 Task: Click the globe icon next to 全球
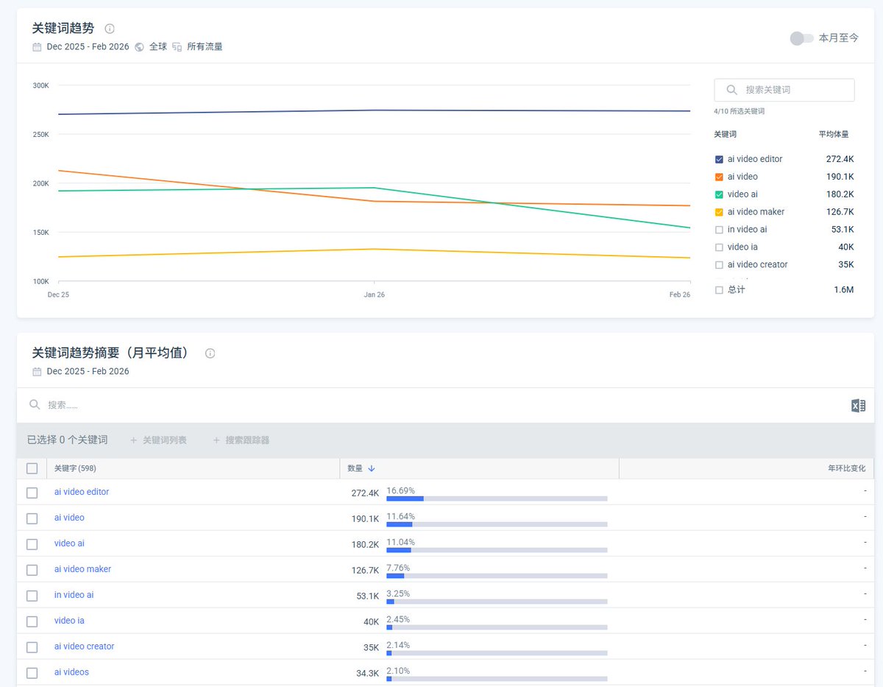139,46
